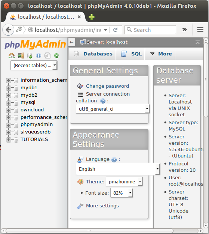Open the Query window icon
Viewport: 209px width, 234px height.
(30, 56)
